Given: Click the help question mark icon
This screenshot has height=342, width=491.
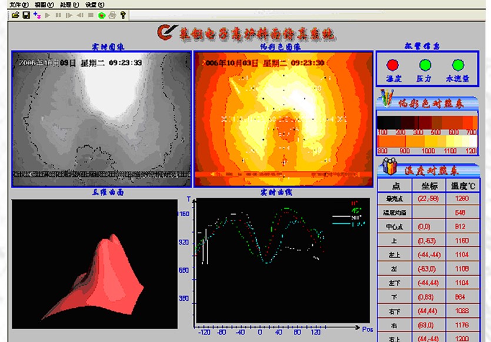Looking at the screenshot, I should [x=123, y=15].
